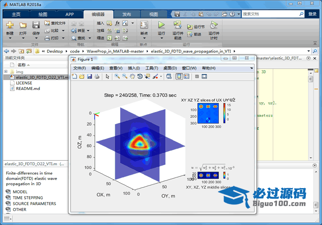Click the Save figure icon in Figure 1
This screenshot has height=225, width=322.
tap(89, 76)
